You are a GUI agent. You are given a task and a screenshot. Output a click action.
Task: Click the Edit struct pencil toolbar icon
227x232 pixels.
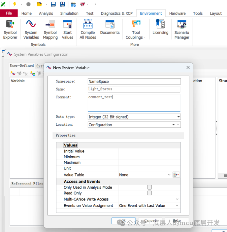coord(39,73)
